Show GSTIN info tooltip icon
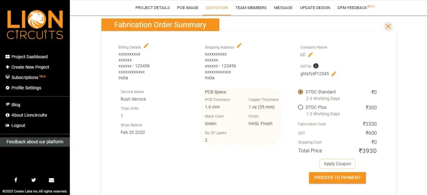The height and width of the screenshot is (195, 427). 316,66
